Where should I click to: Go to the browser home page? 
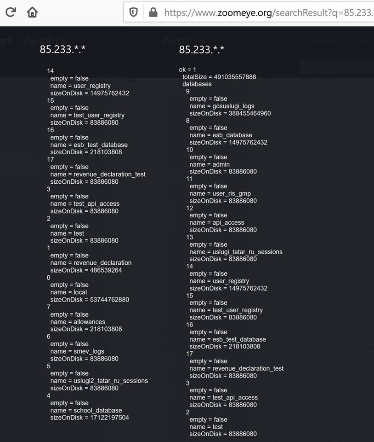[32, 12]
